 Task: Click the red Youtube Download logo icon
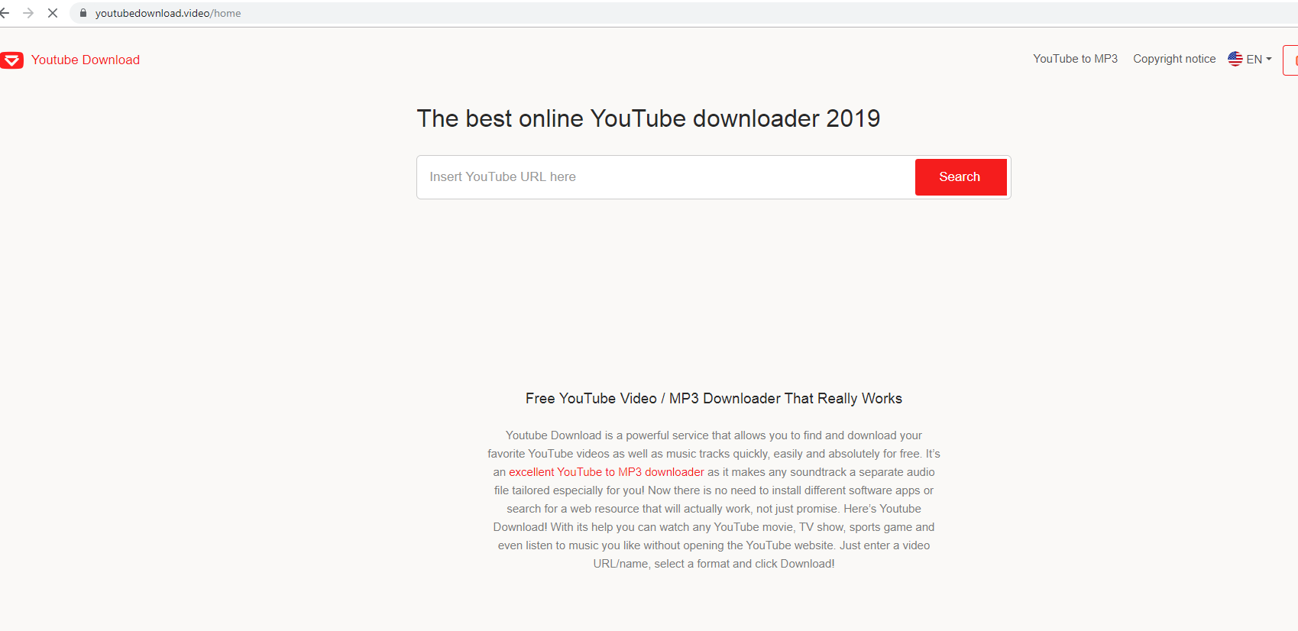click(12, 60)
